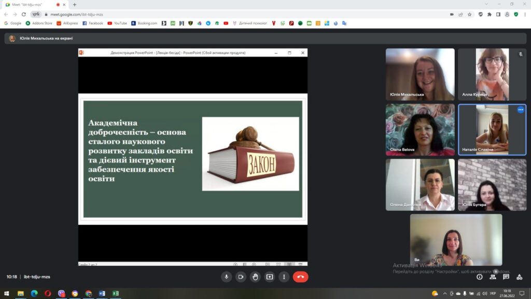The width and height of the screenshot is (531, 299).
Task: Click the present now screen share icon
Action: pos(270,277)
